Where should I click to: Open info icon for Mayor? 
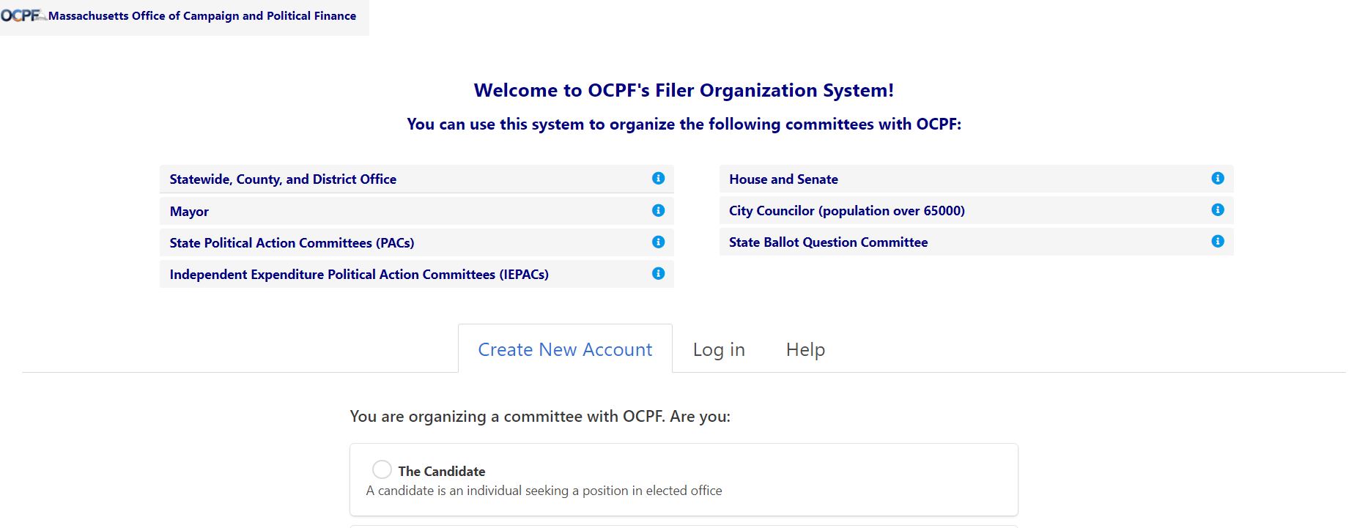tap(658, 210)
